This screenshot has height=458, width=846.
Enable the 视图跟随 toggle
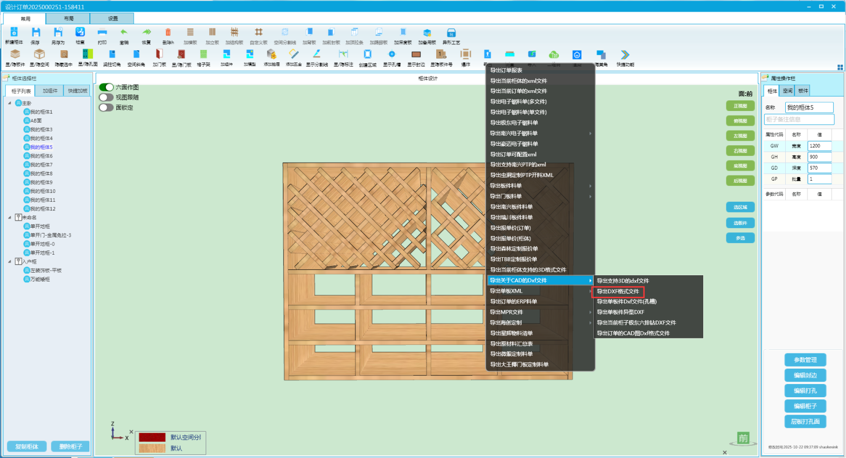[106, 97]
